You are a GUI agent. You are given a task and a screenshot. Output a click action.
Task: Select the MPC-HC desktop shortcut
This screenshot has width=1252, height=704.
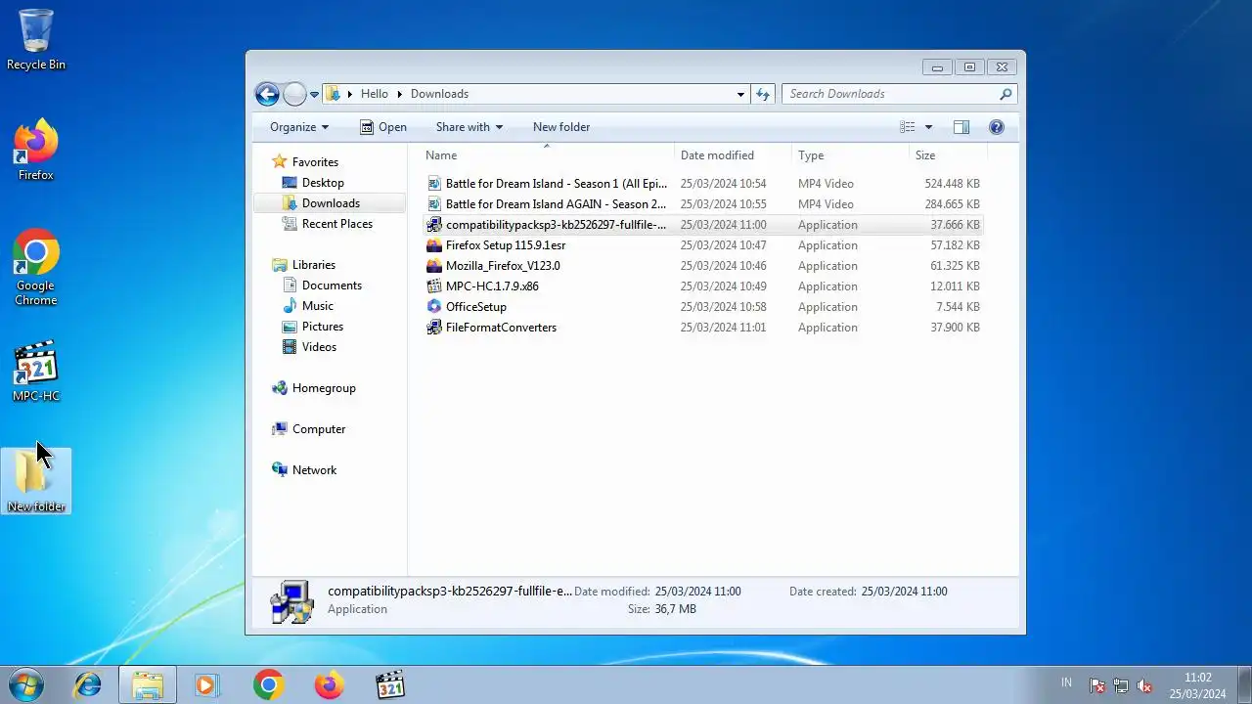pos(36,372)
